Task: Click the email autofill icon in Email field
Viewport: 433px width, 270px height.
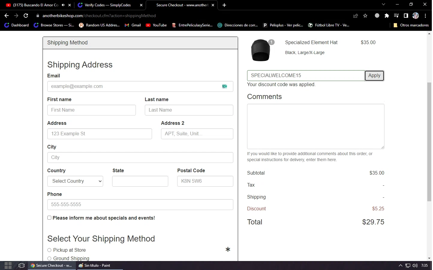Action: 225,86
